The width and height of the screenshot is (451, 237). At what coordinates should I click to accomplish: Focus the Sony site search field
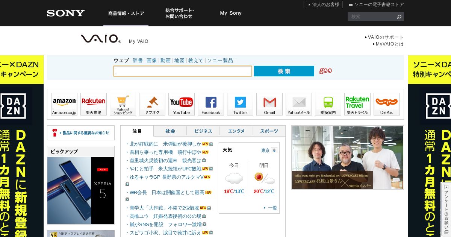(371, 17)
